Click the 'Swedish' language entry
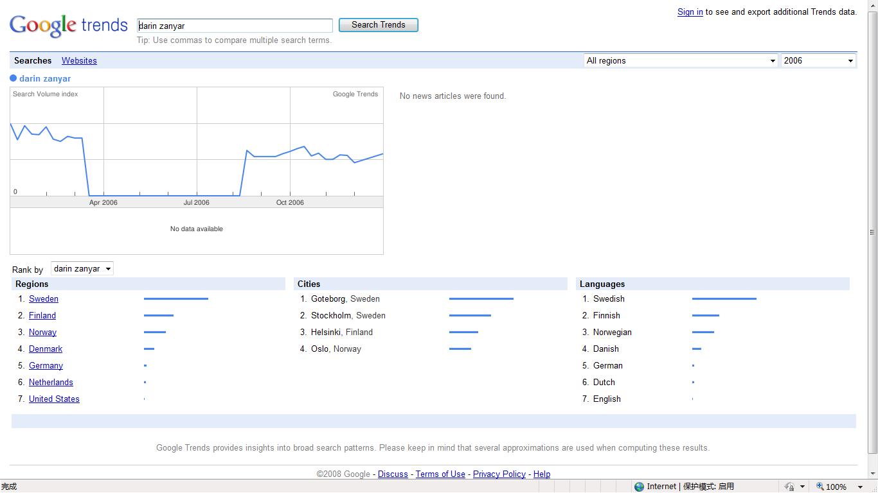The width and height of the screenshot is (878, 493). 609,298
